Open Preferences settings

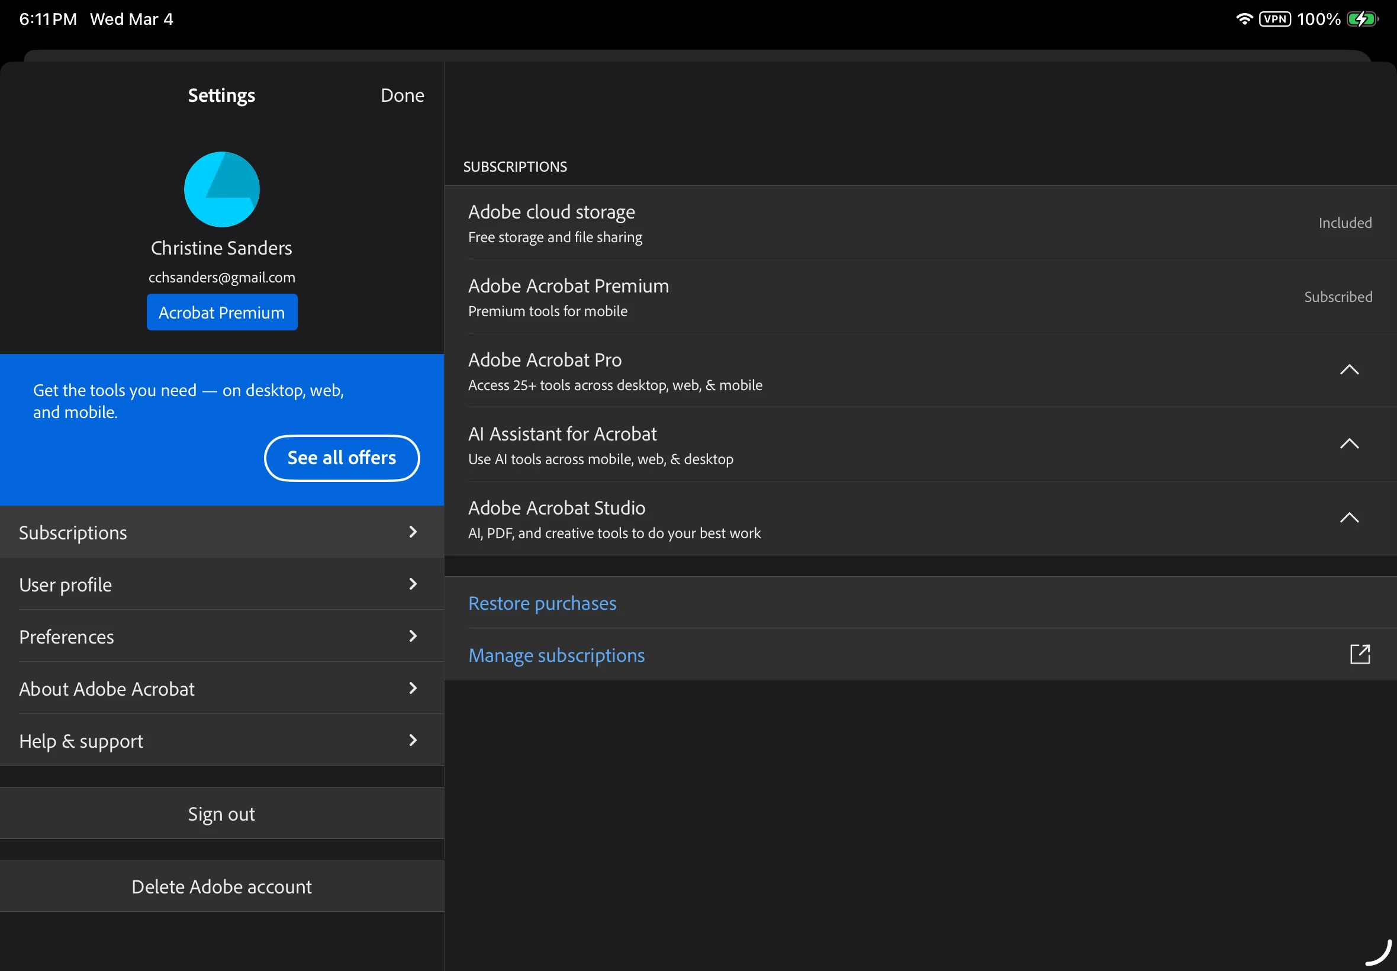[x=221, y=636]
